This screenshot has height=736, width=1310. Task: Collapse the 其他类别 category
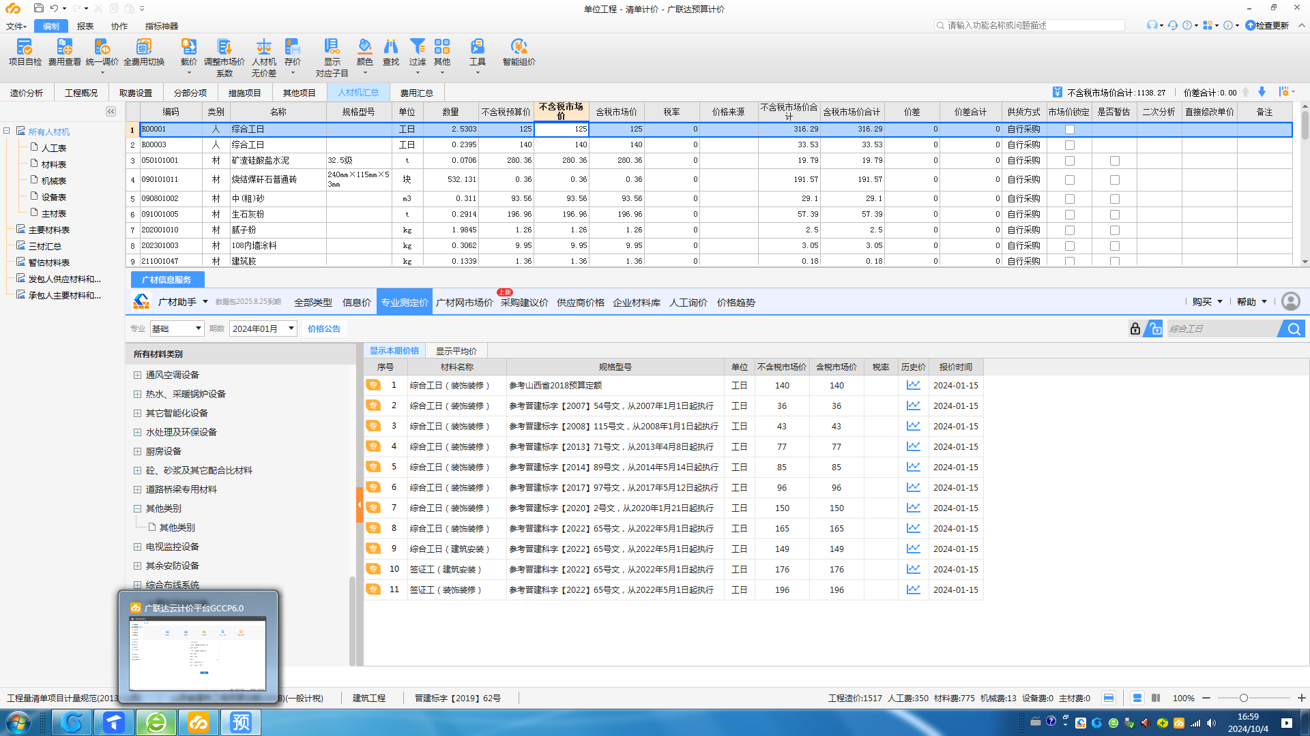coord(137,508)
